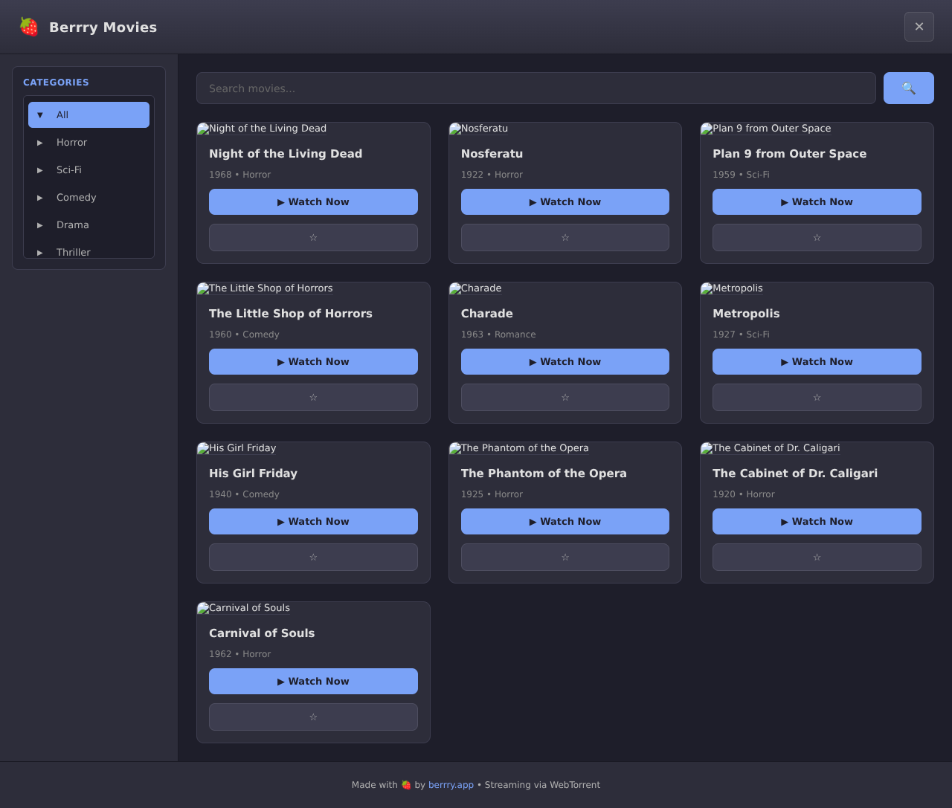Expand the Sci-Fi category arrow
The image size is (952, 808).
pyautogui.click(x=40, y=170)
